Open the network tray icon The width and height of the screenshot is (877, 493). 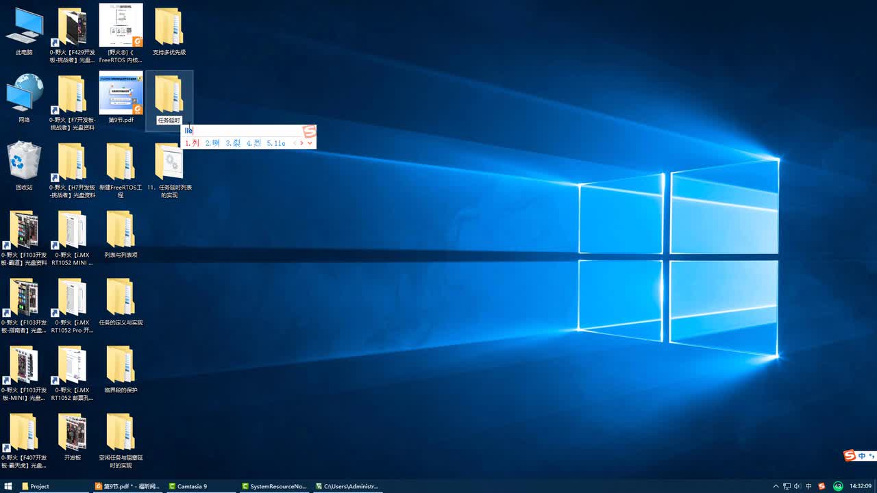pos(787,486)
